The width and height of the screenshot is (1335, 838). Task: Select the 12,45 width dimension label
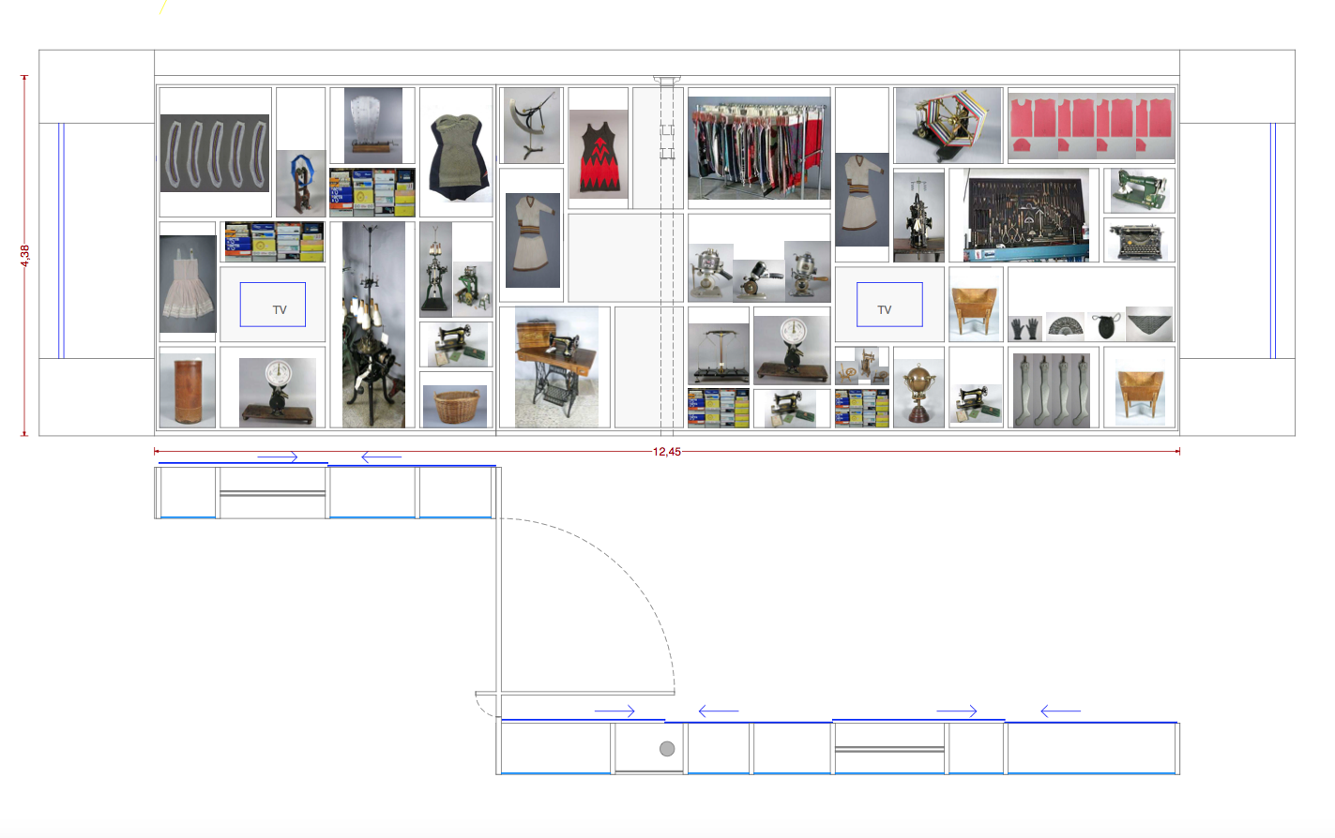click(x=667, y=452)
